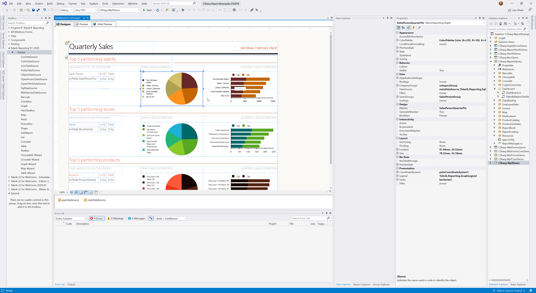Toggle the 0 Errors filter
Viewport: 536px width, 293px height.
point(97,218)
